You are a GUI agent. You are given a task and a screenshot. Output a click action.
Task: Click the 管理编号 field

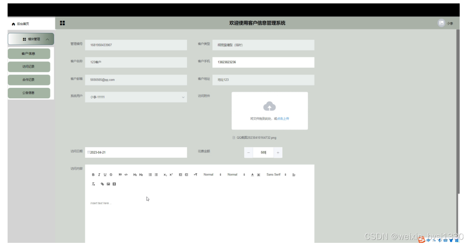click(x=136, y=45)
